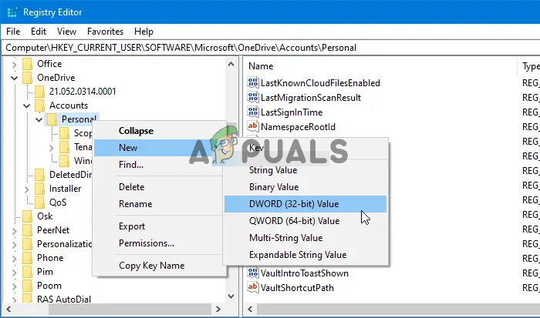Click the Name column header
This screenshot has height=318, width=540.
pos(380,66)
